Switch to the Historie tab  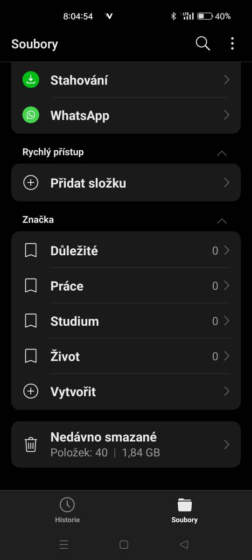[67, 510]
